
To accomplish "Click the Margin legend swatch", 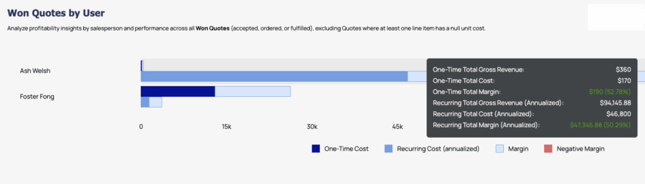I will [499, 149].
